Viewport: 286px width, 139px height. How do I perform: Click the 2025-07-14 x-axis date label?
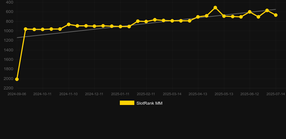point(276,94)
